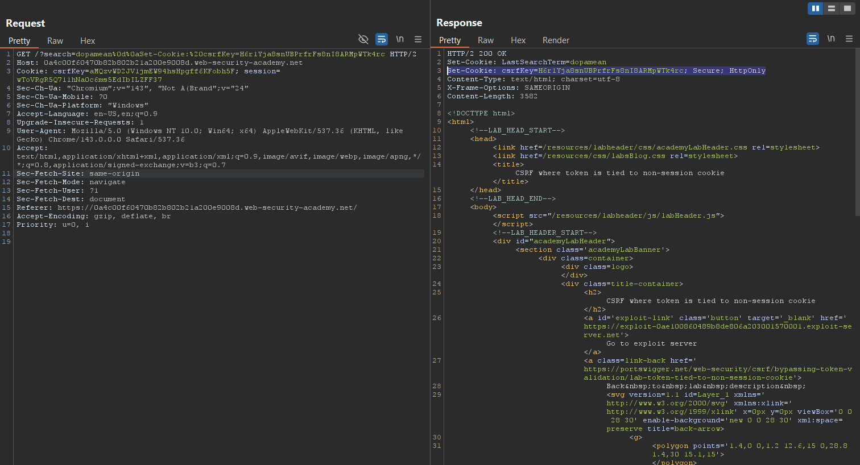
Task: Switch to the Hex tab in Request
Action: [x=88, y=41]
